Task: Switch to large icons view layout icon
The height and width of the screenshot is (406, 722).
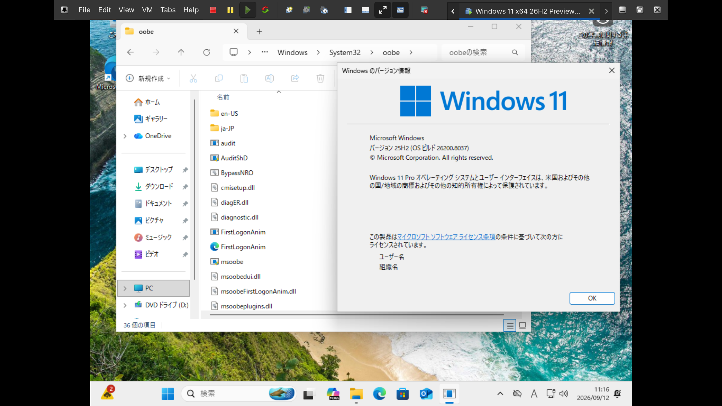Action: (523, 325)
